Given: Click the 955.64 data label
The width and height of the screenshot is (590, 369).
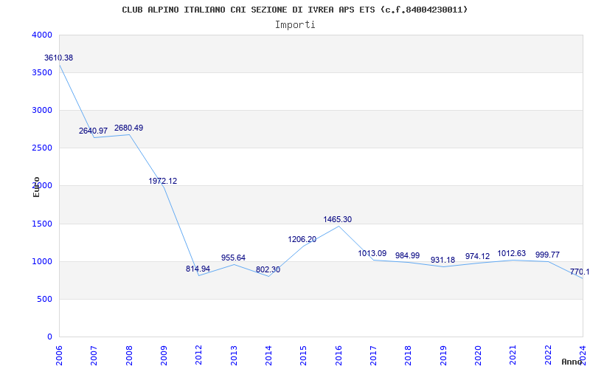Looking at the screenshot, I should 233,258.
